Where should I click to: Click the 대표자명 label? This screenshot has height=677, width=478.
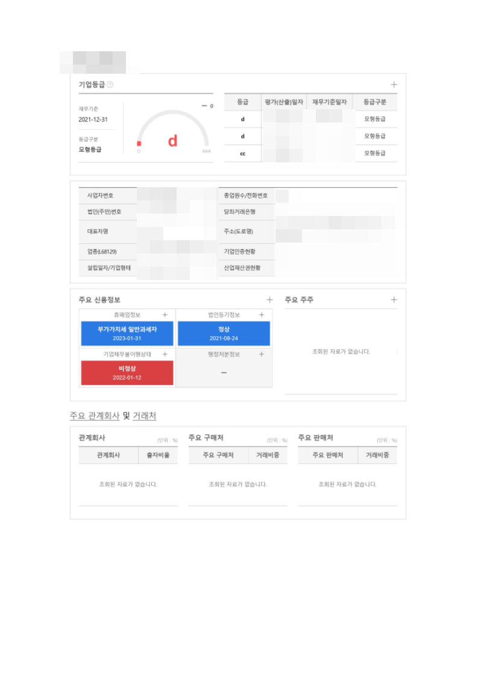click(98, 232)
